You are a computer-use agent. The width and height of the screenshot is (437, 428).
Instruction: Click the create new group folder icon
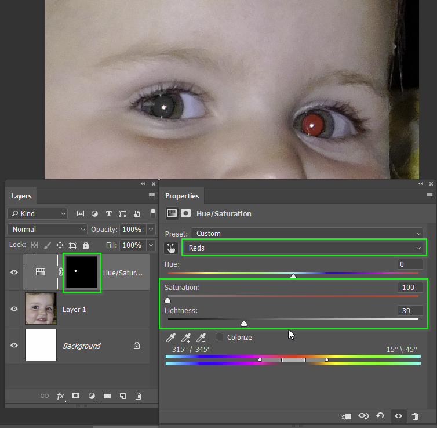click(107, 396)
